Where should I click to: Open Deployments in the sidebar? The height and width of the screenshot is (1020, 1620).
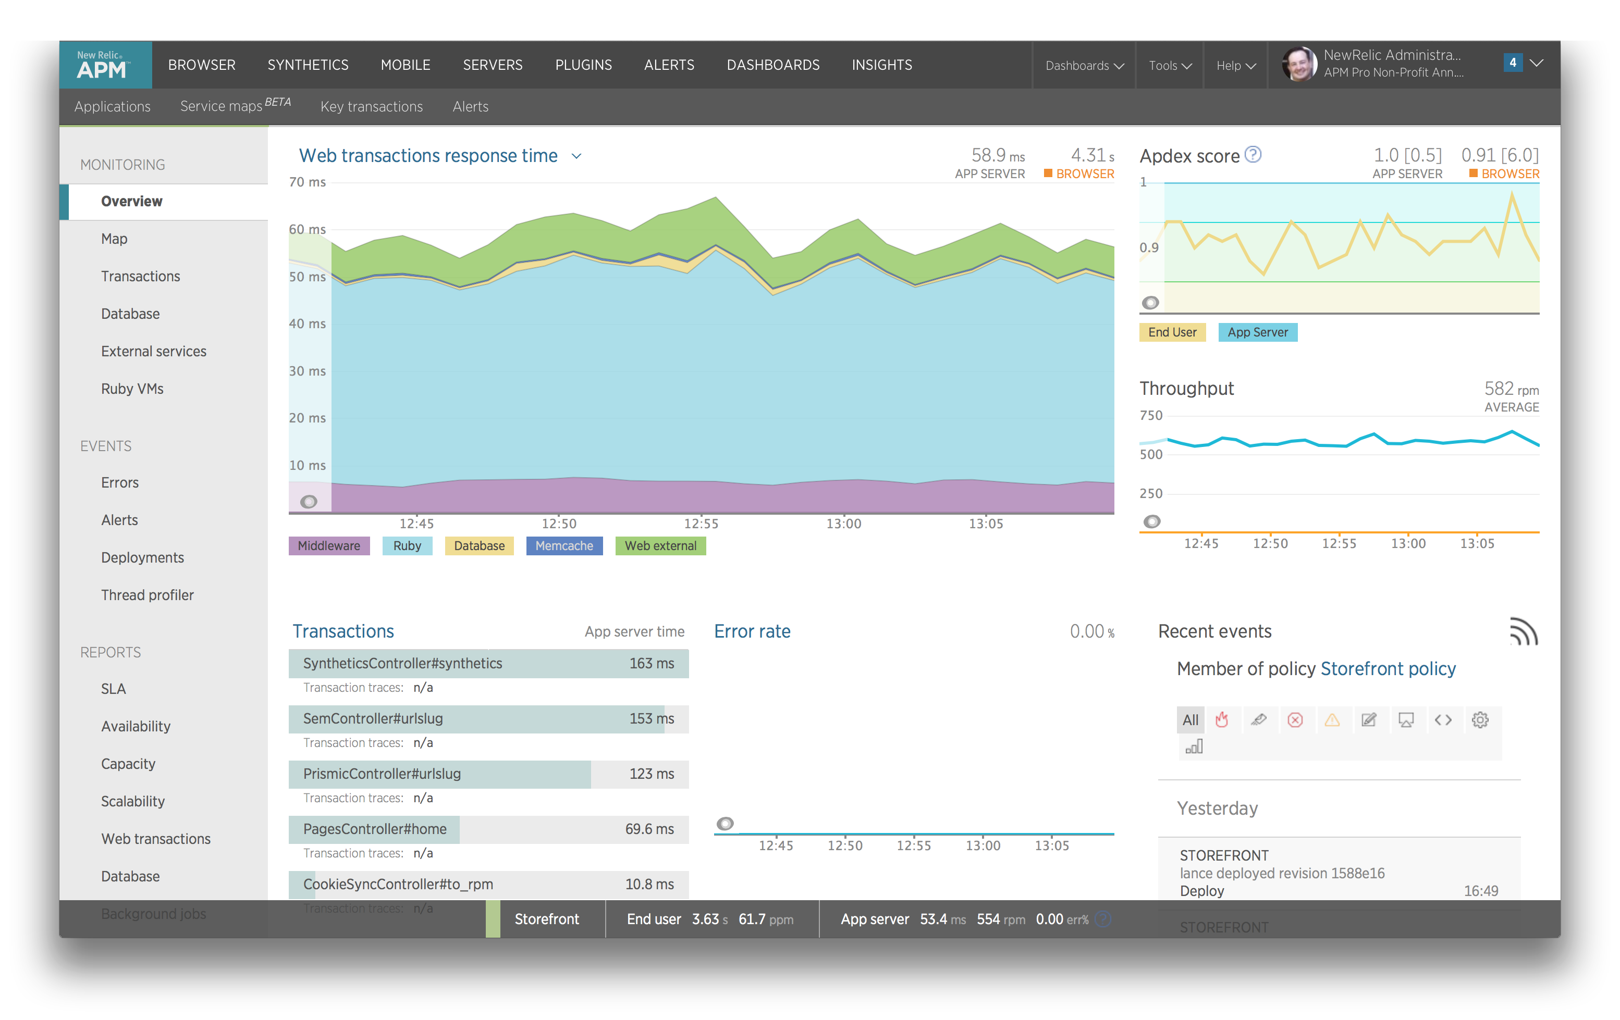tap(142, 557)
